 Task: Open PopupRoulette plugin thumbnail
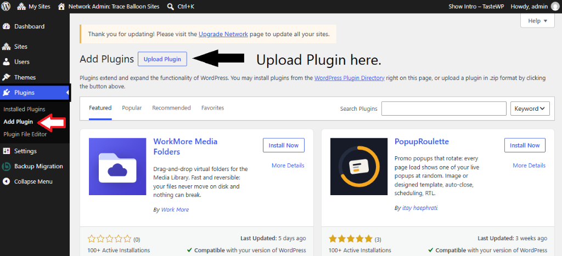[x=359, y=167]
